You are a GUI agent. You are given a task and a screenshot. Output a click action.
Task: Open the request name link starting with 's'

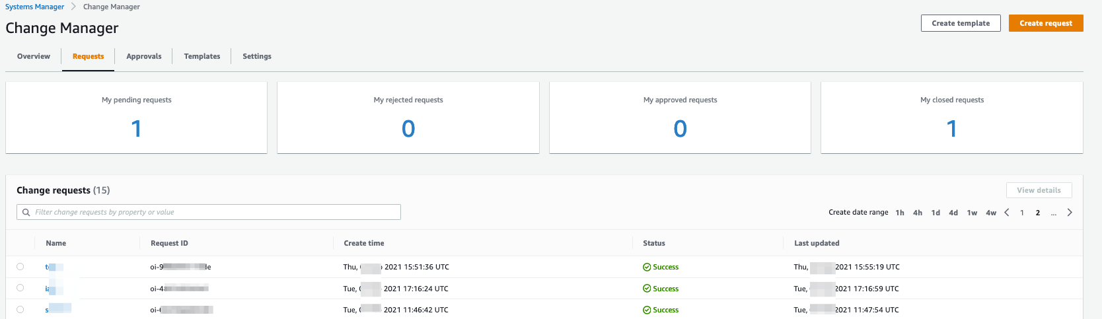click(x=58, y=309)
